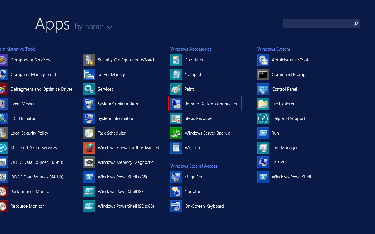Open the Narrator icon
This screenshot has height=234, width=375.
(x=176, y=192)
